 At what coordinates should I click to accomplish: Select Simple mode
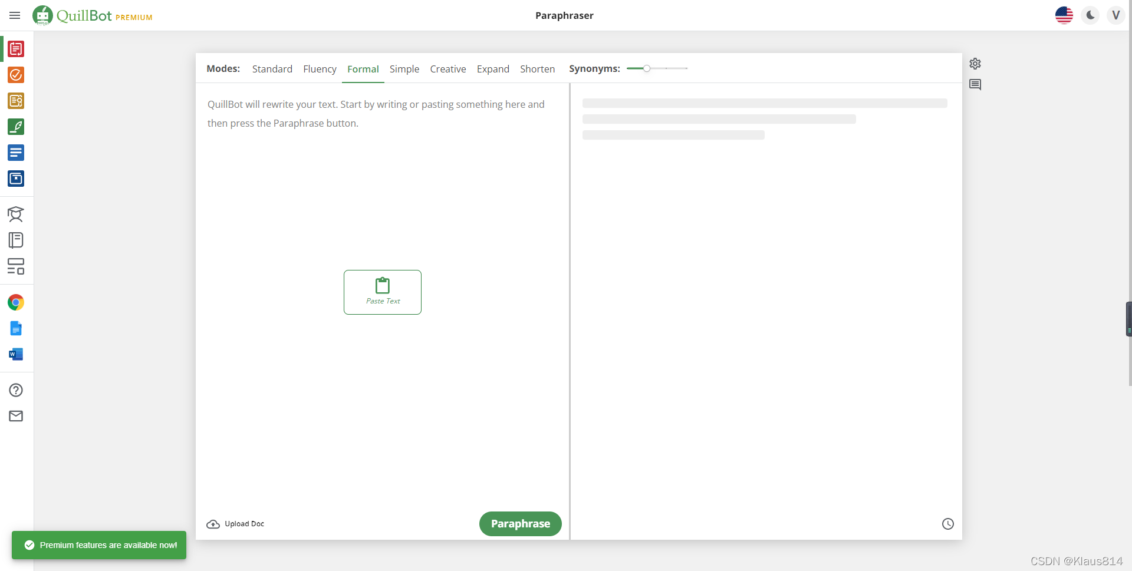click(x=404, y=69)
